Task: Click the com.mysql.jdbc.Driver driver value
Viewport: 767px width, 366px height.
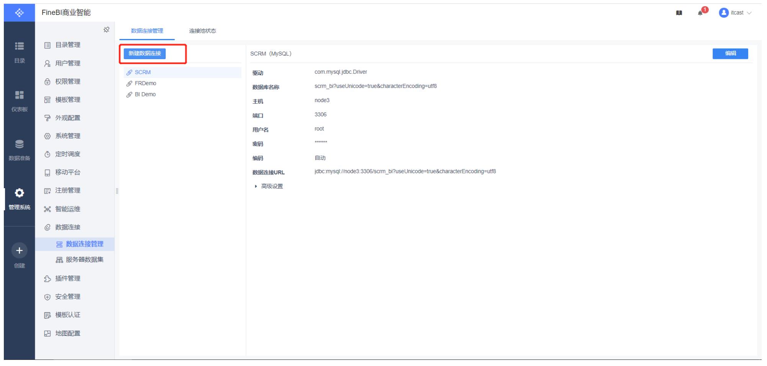Action: [341, 72]
